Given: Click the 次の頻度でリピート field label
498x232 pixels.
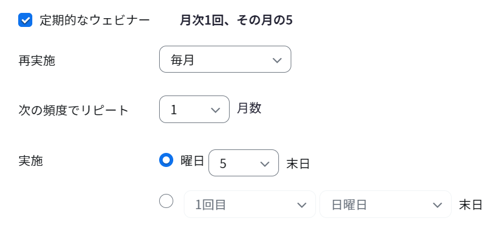Looking at the screenshot, I should tap(73, 110).
